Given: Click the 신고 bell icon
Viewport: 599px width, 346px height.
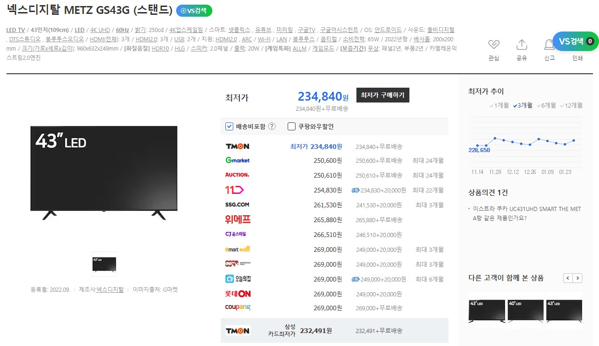Looking at the screenshot, I should [549, 45].
